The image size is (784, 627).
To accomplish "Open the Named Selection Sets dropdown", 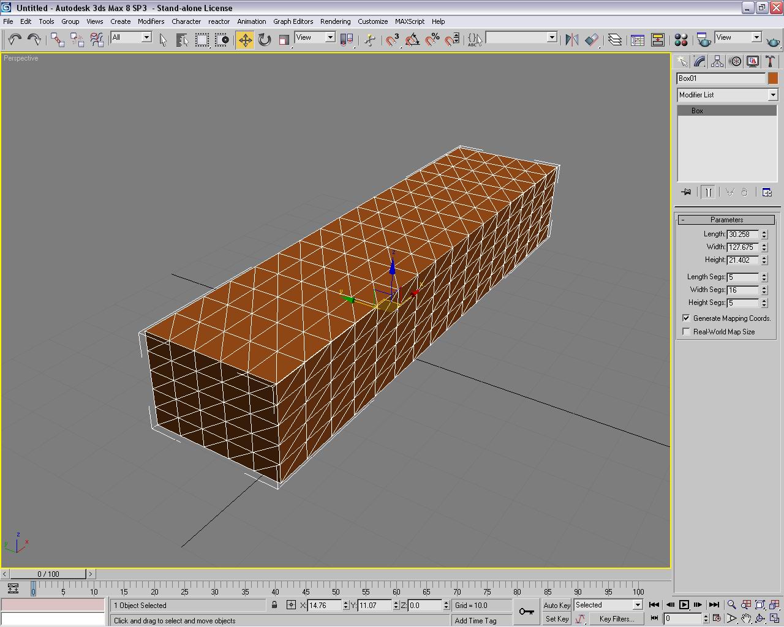I will tap(552, 37).
